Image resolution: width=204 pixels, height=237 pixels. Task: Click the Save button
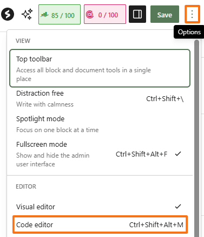coord(164,14)
